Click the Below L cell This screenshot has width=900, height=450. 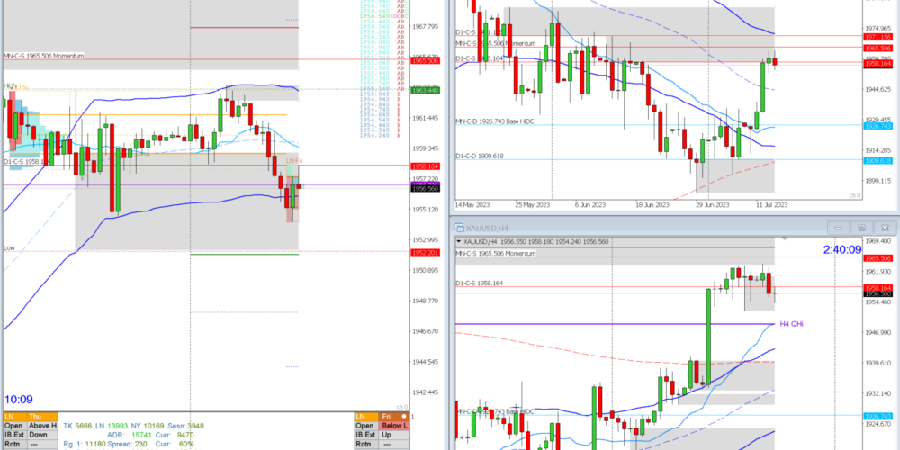pyautogui.click(x=393, y=426)
